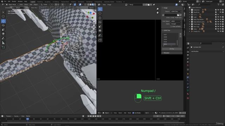The image size is (225, 126).
Task: Pick the Annotate tool in 3D viewport
Action: click(x=3, y=38)
